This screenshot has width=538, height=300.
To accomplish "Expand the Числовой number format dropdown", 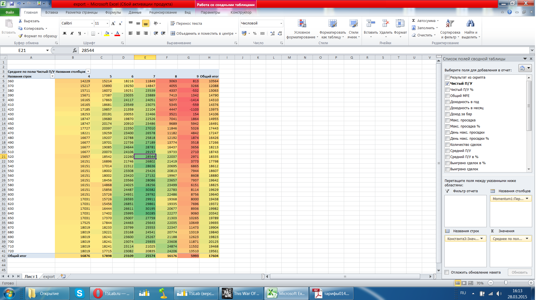I will tap(281, 23).
